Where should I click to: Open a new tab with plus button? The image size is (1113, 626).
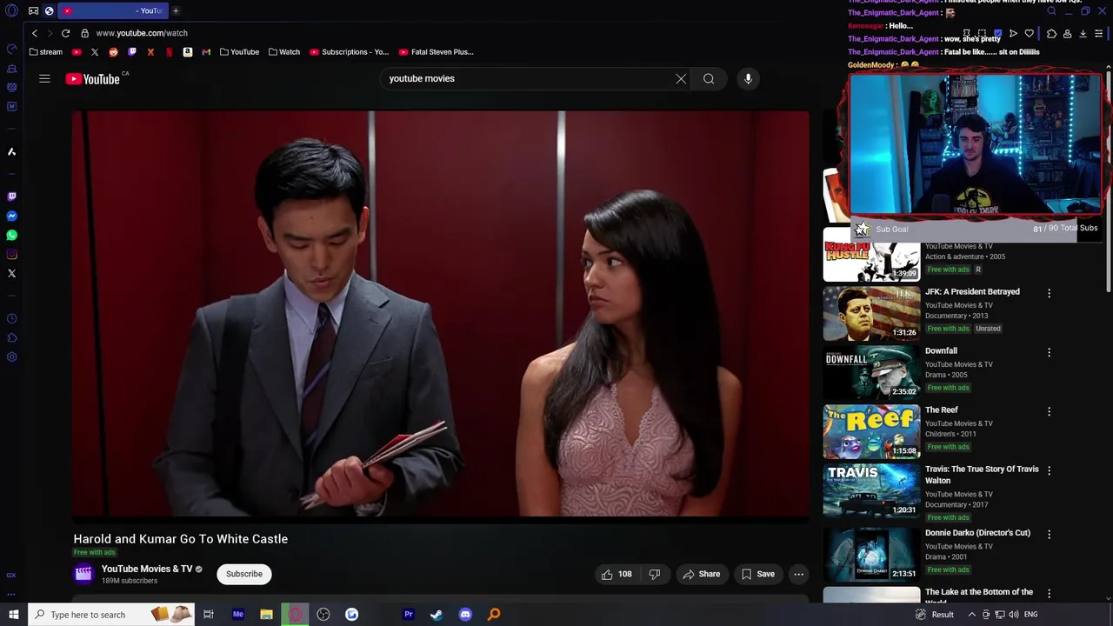pos(176,10)
